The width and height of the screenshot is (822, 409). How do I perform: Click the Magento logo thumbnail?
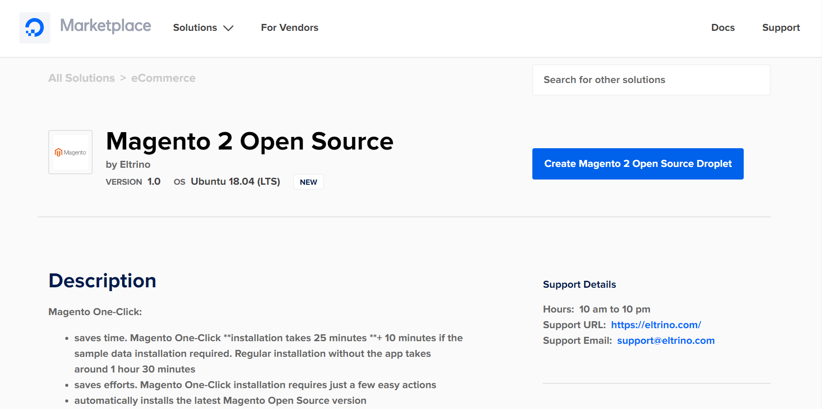pyautogui.click(x=70, y=152)
